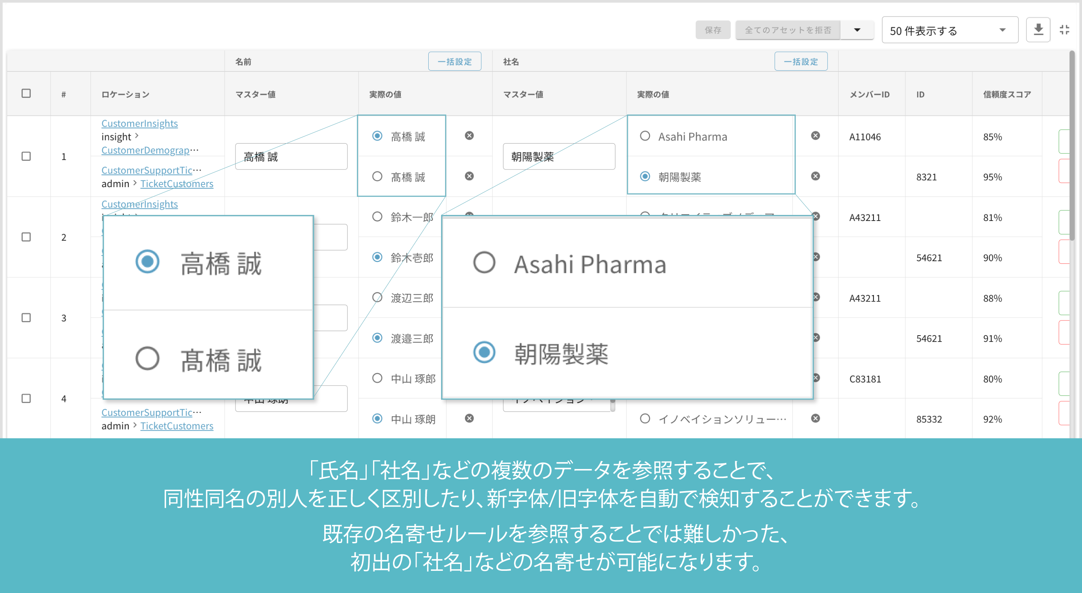Click 一括設定 for the 名前 column
The image size is (1082, 593).
[455, 61]
